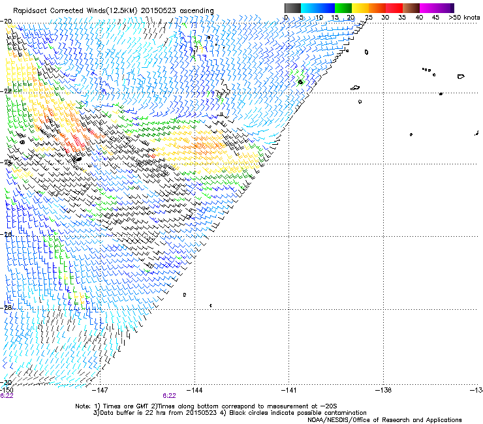Click the red 30-35 knots legend swatch
Viewport: 483px width, 424px height.
point(394,8)
